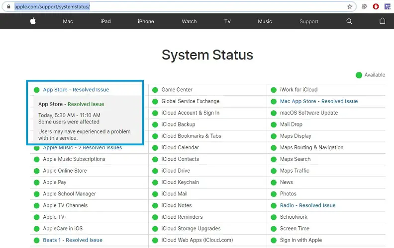This screenshot has width=394, height=248.
Task: Expand Beats 1 - Resolved Issue
Action: (x=72, y=240)
